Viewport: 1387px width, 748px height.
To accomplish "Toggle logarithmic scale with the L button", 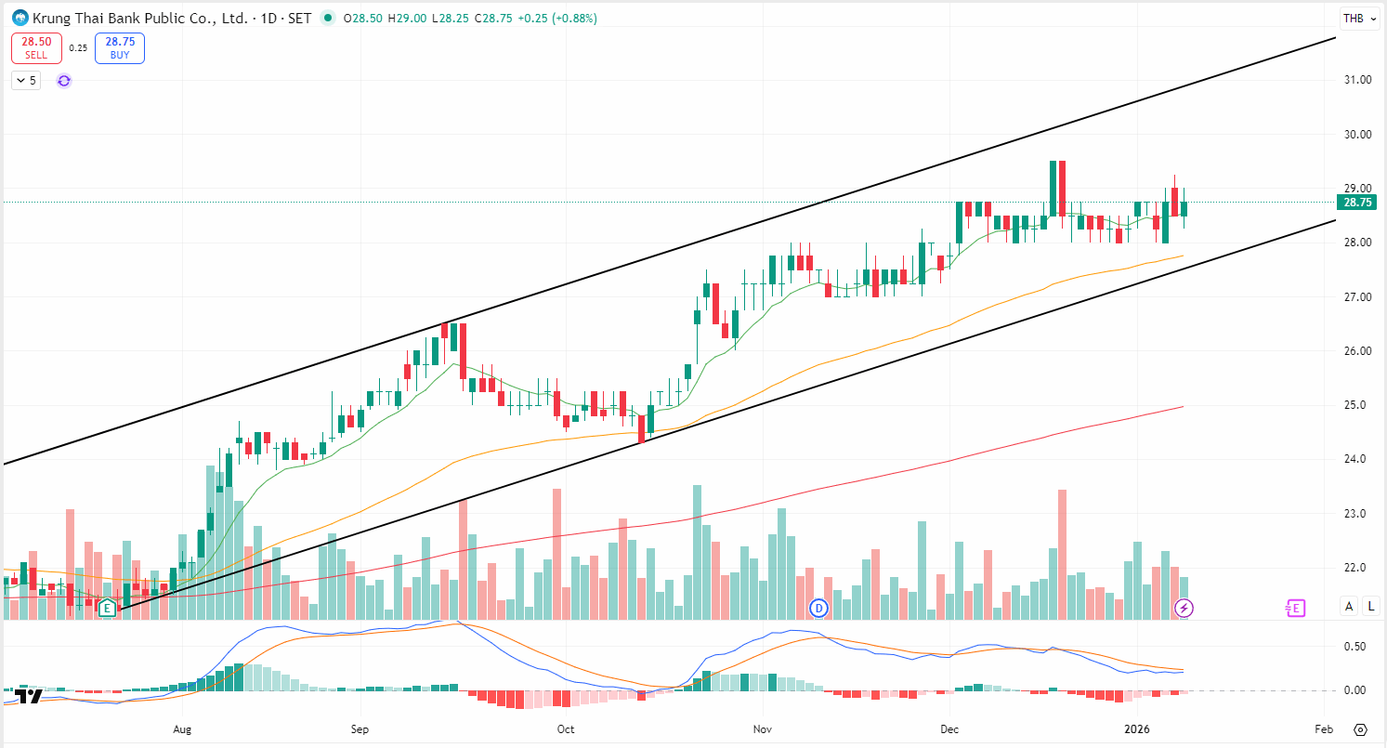I will [1370, 606].
